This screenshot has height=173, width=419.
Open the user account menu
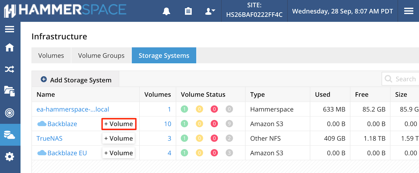[x=210, y=11]
